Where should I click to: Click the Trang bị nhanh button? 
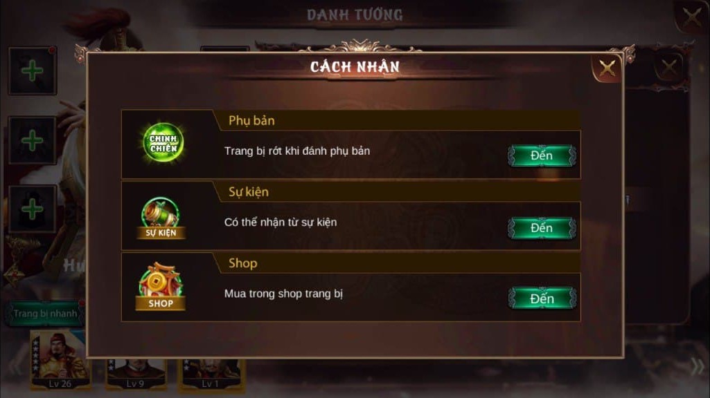45,314
